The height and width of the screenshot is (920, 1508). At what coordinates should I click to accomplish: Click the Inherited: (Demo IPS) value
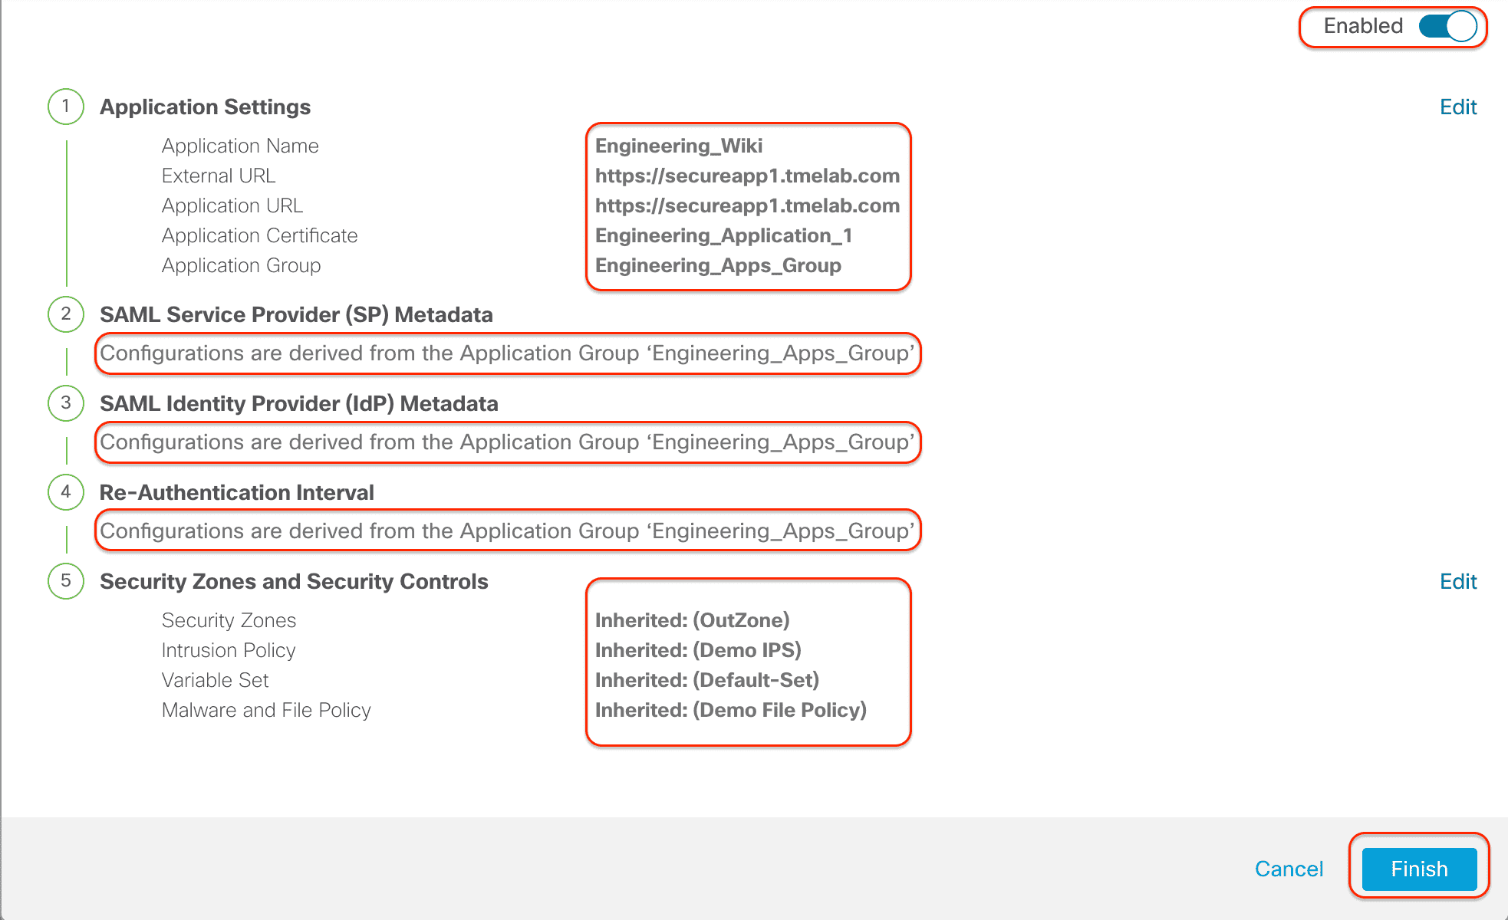[698, 650]
